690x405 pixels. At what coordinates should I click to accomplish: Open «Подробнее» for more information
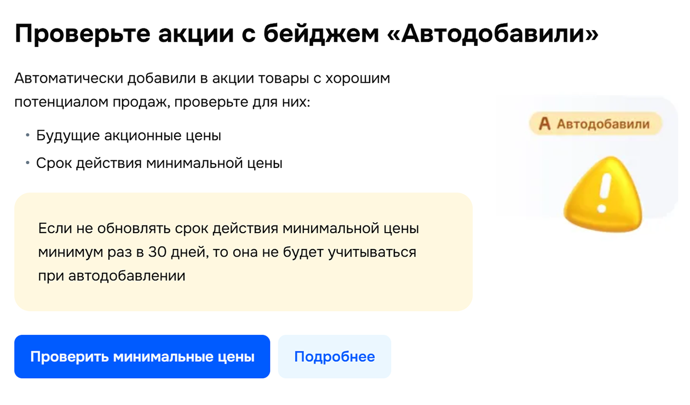point(335,356)
